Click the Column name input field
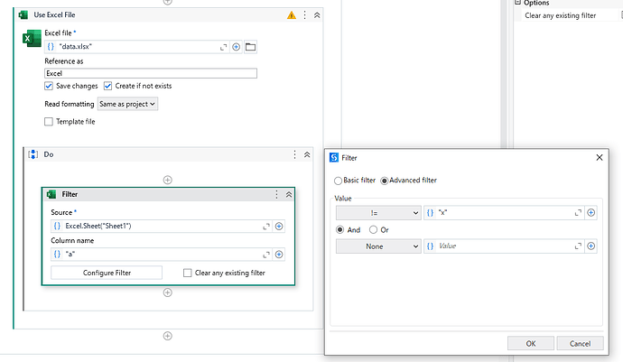This screenshot has height=362, width=623. (163, 254)
